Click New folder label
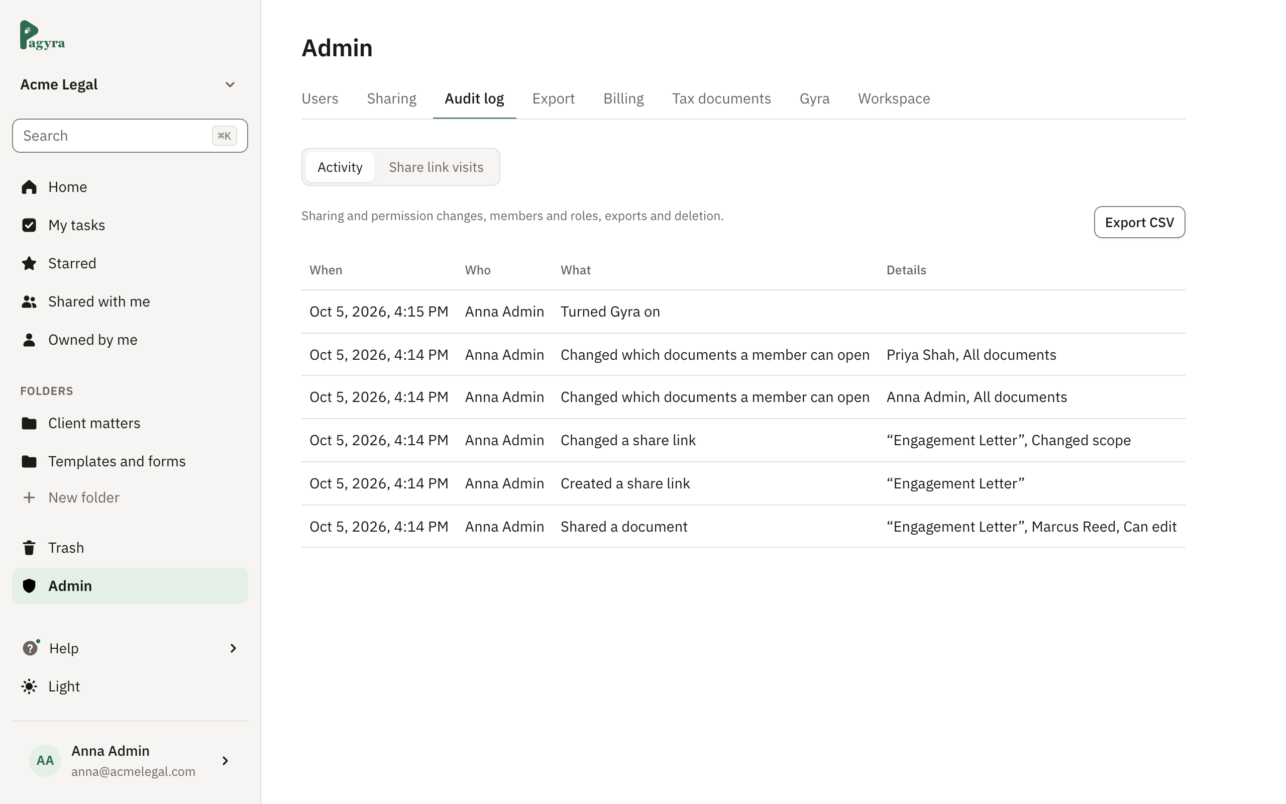 coord(84,497)
